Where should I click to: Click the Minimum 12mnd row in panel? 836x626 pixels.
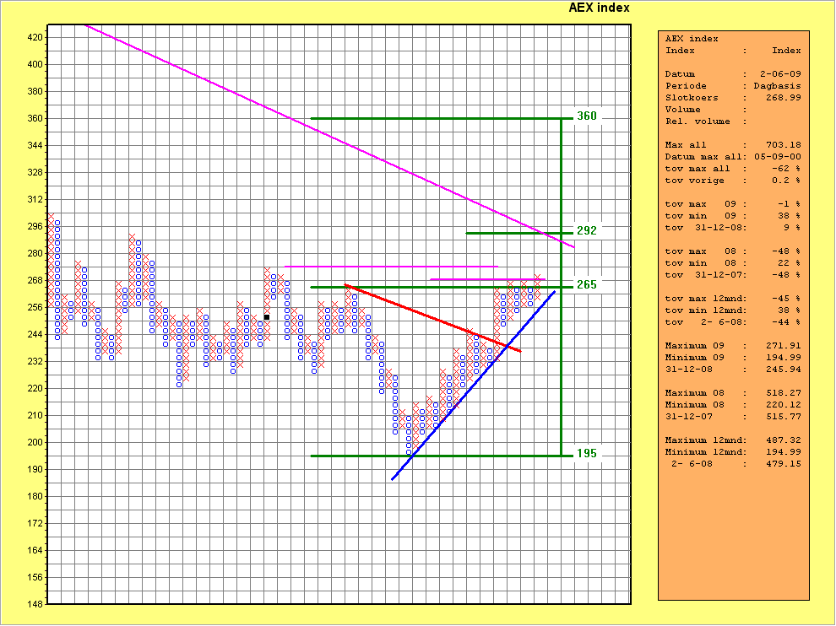coord(733,452)
